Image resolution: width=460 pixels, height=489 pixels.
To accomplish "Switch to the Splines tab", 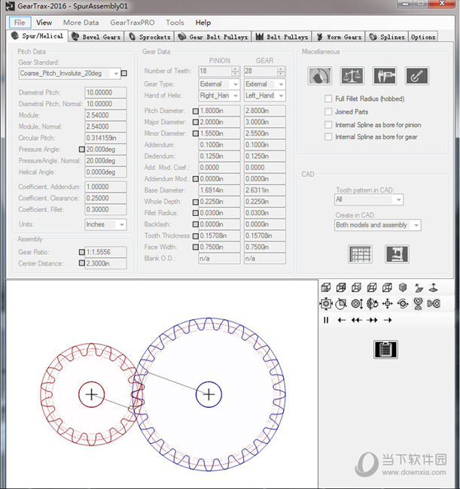I will (x=387, y=37).
